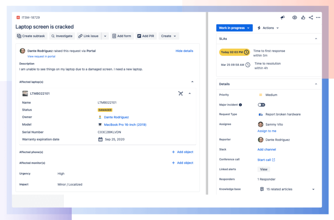Toggle the Major incident switch
The image size is (334, 220).
pyautogui.click(x=261, y=105)
